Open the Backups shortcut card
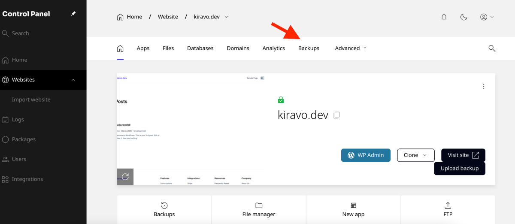 point(164,209)
